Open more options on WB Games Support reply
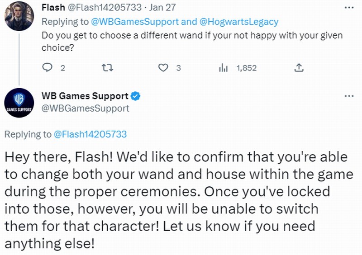 point(348,96)
